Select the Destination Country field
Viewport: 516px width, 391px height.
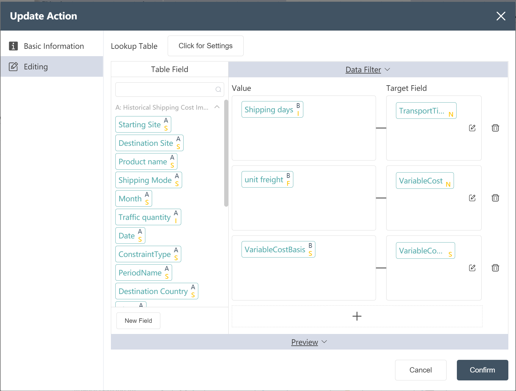(x=157, y=291)
